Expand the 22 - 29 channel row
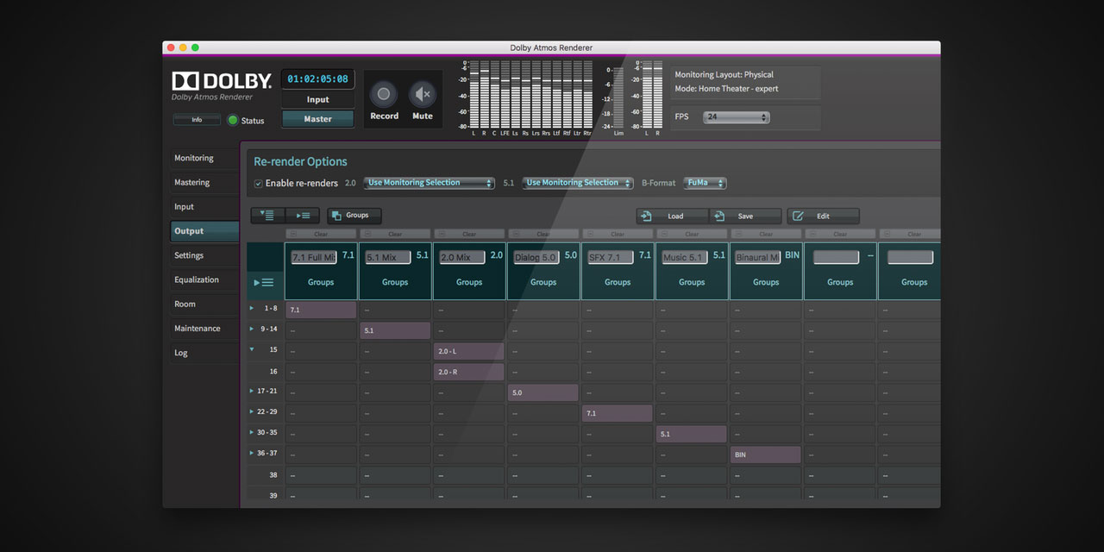The width and height of the screenshot is (1104, 552). tap(252, 411)
